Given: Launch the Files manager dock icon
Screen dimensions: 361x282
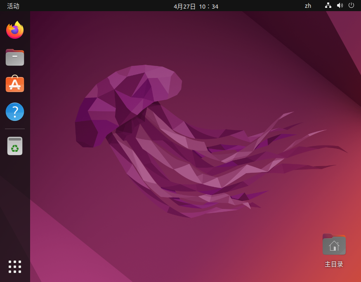Looking at the screenshot, I should [15, 57].
